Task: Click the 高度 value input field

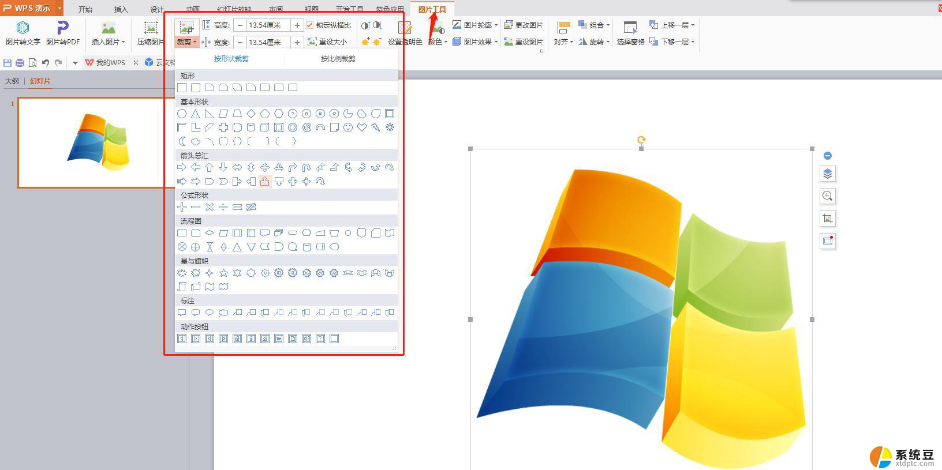Action: click(268, 25)
